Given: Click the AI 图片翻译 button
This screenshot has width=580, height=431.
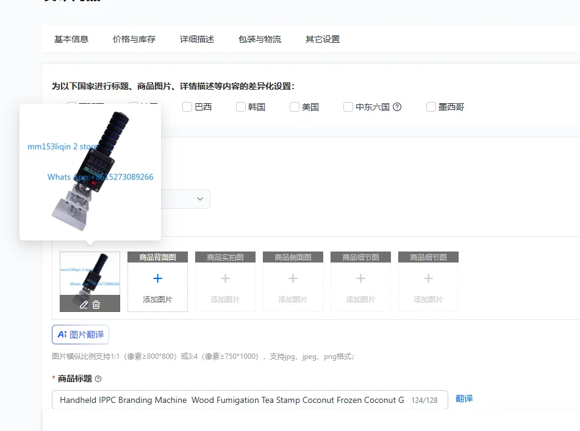Looking at the screenshot, I should click(81, 335).
